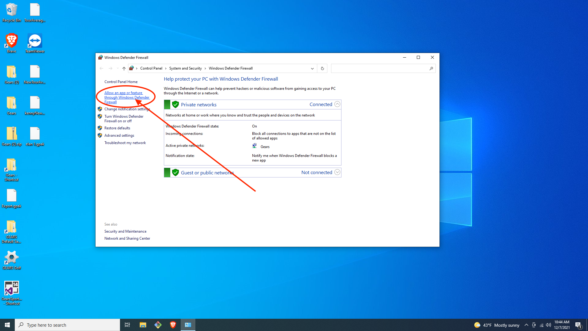Open File Explorer from taskbar
The width and height of the screenshot is (588, 331).
click(143, 325)
